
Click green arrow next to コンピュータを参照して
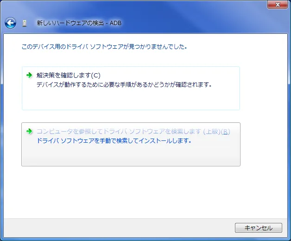point(29,132)
